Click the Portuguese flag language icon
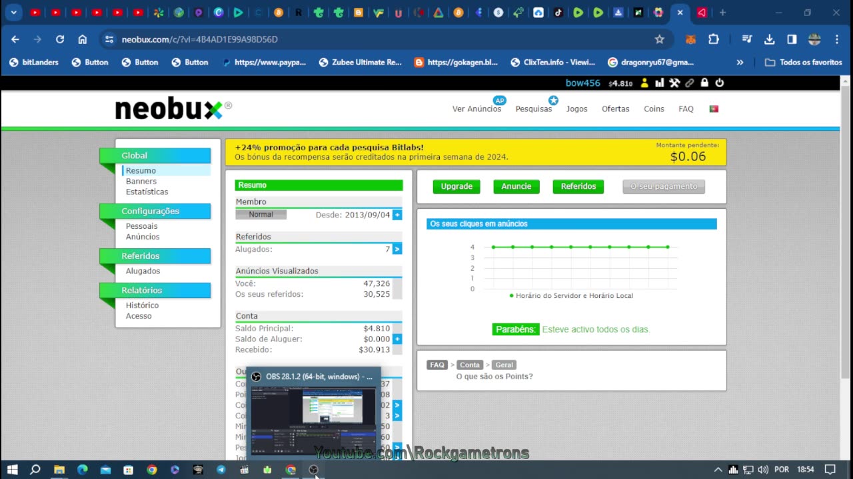This screenshot has height=479, width=853. [x=714, y=109]
